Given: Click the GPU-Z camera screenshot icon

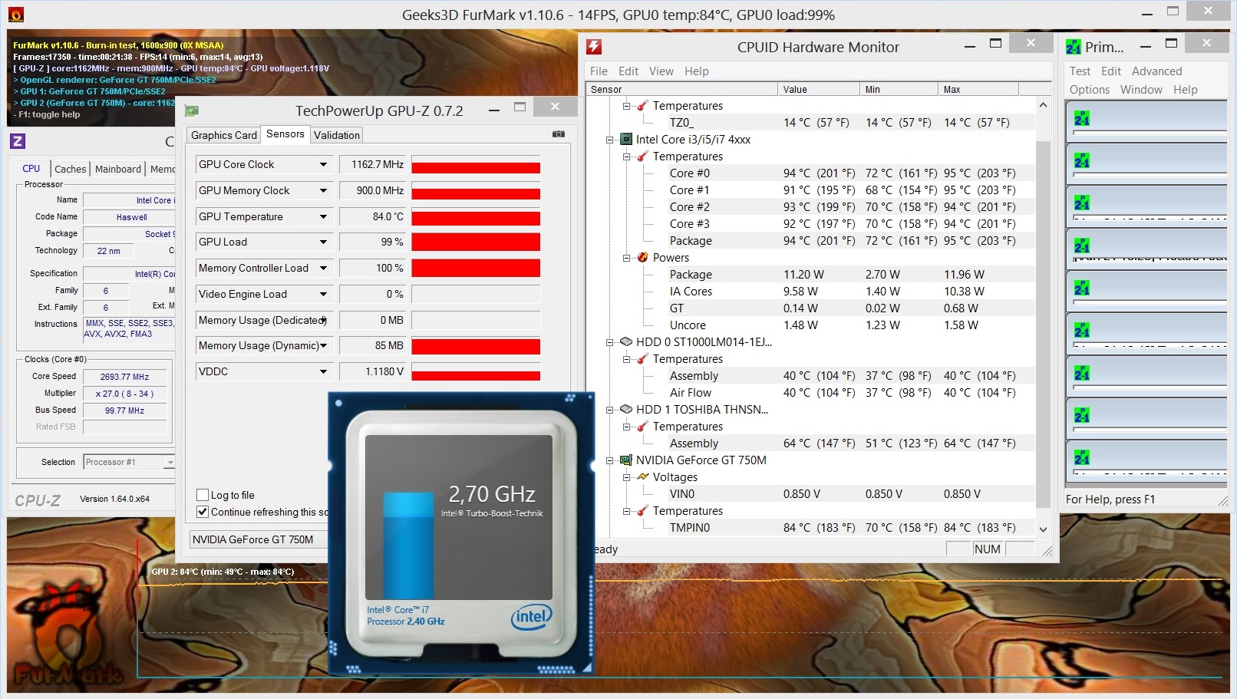Looking at the screenshot, I should tap(559, 134).
